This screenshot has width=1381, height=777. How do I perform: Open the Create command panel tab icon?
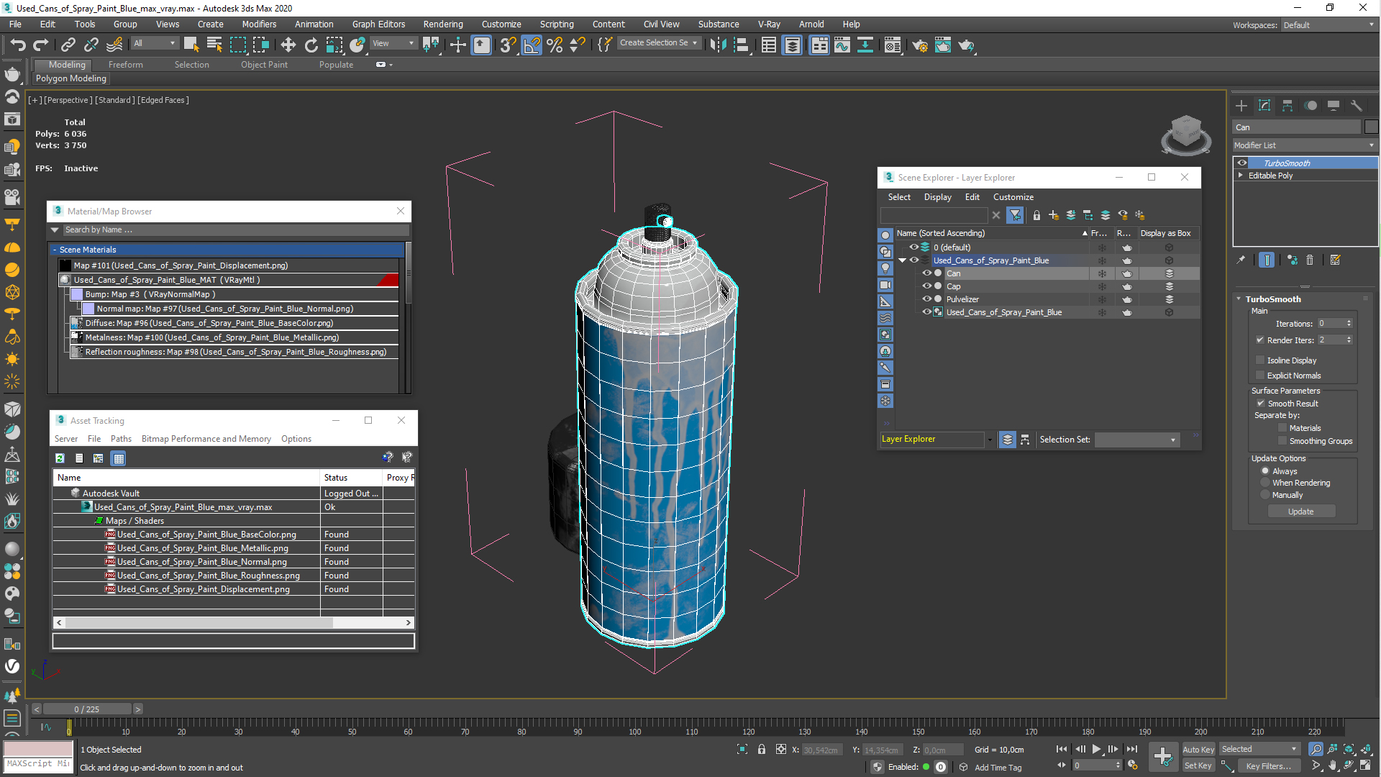pos(1241,106)
